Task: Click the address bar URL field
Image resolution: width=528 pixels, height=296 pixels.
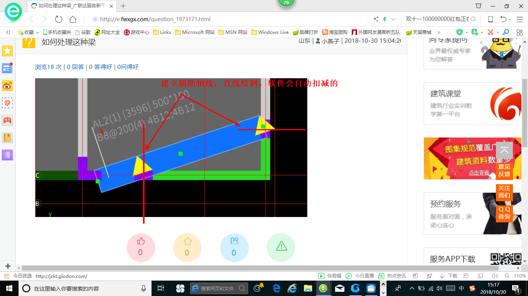Action: (x=232, y=19)
